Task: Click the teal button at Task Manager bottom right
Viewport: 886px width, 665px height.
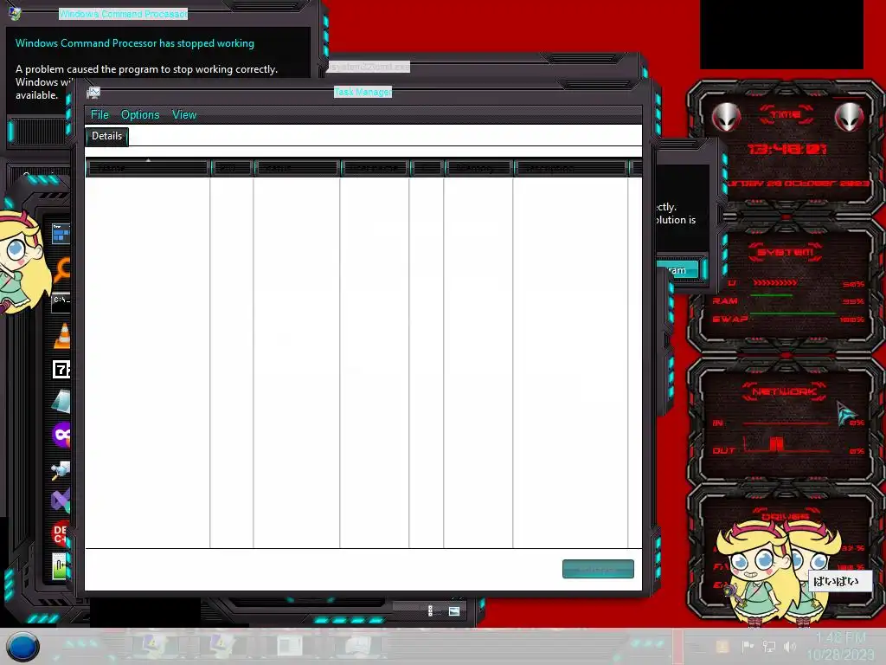Action: pos(598,569)
